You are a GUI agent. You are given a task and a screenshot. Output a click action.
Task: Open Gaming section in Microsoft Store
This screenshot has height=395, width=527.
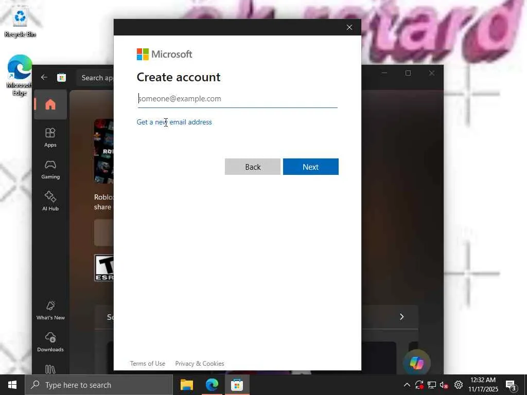pyautogui.click(x=50, y=170)
